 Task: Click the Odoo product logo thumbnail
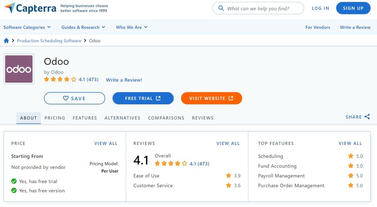point(19,69)
